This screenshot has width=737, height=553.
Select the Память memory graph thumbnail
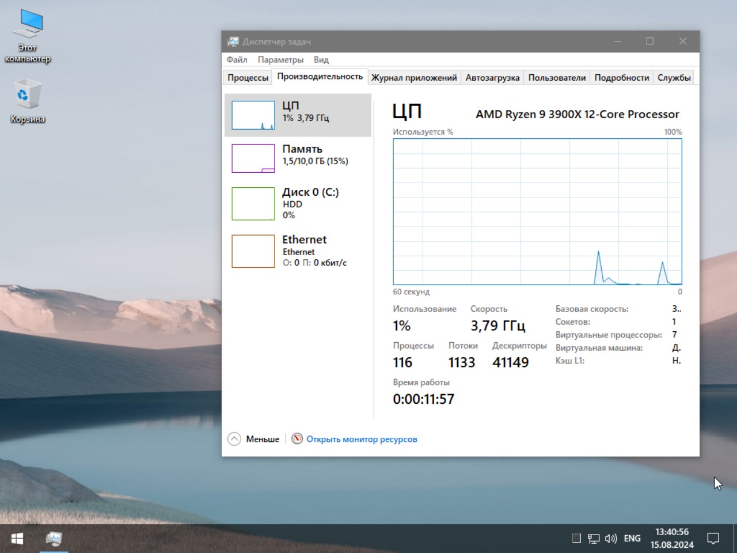pos(253,158)
